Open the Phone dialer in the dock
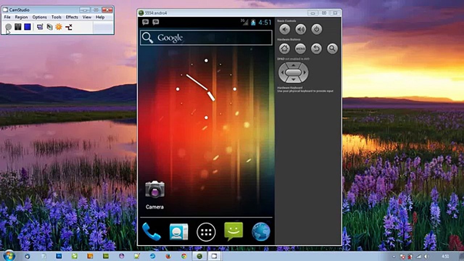 click(151, 232)
